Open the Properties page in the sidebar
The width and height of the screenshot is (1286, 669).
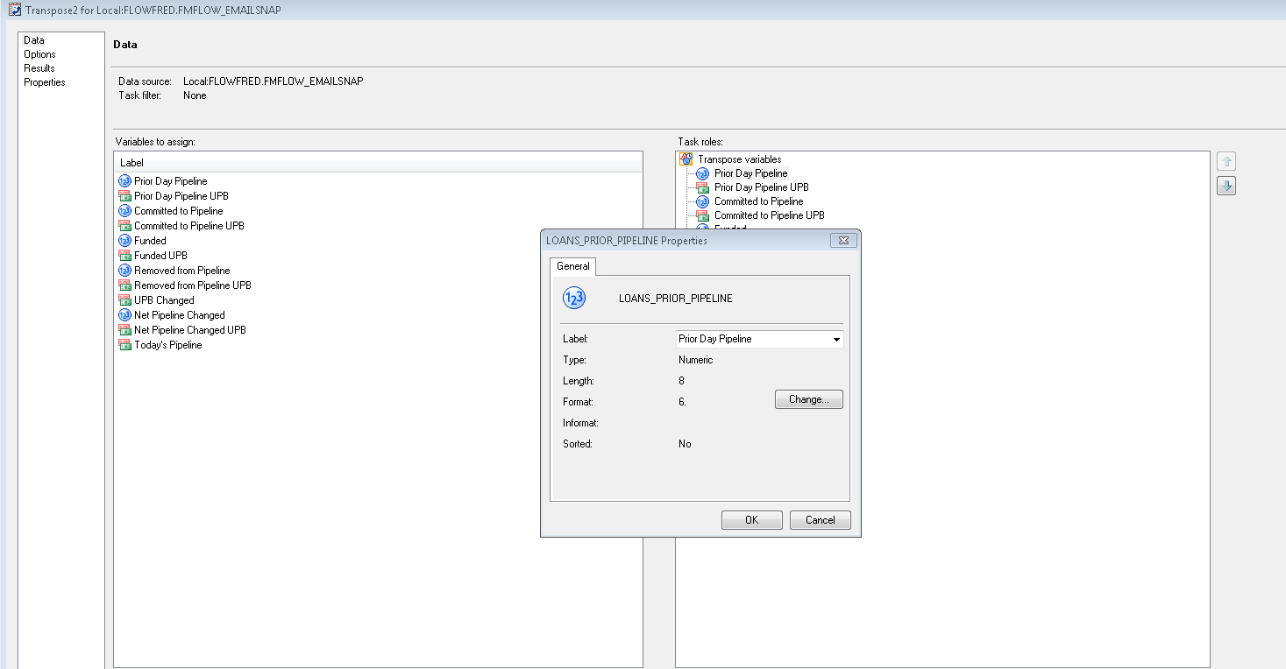[x=44, y=81]
